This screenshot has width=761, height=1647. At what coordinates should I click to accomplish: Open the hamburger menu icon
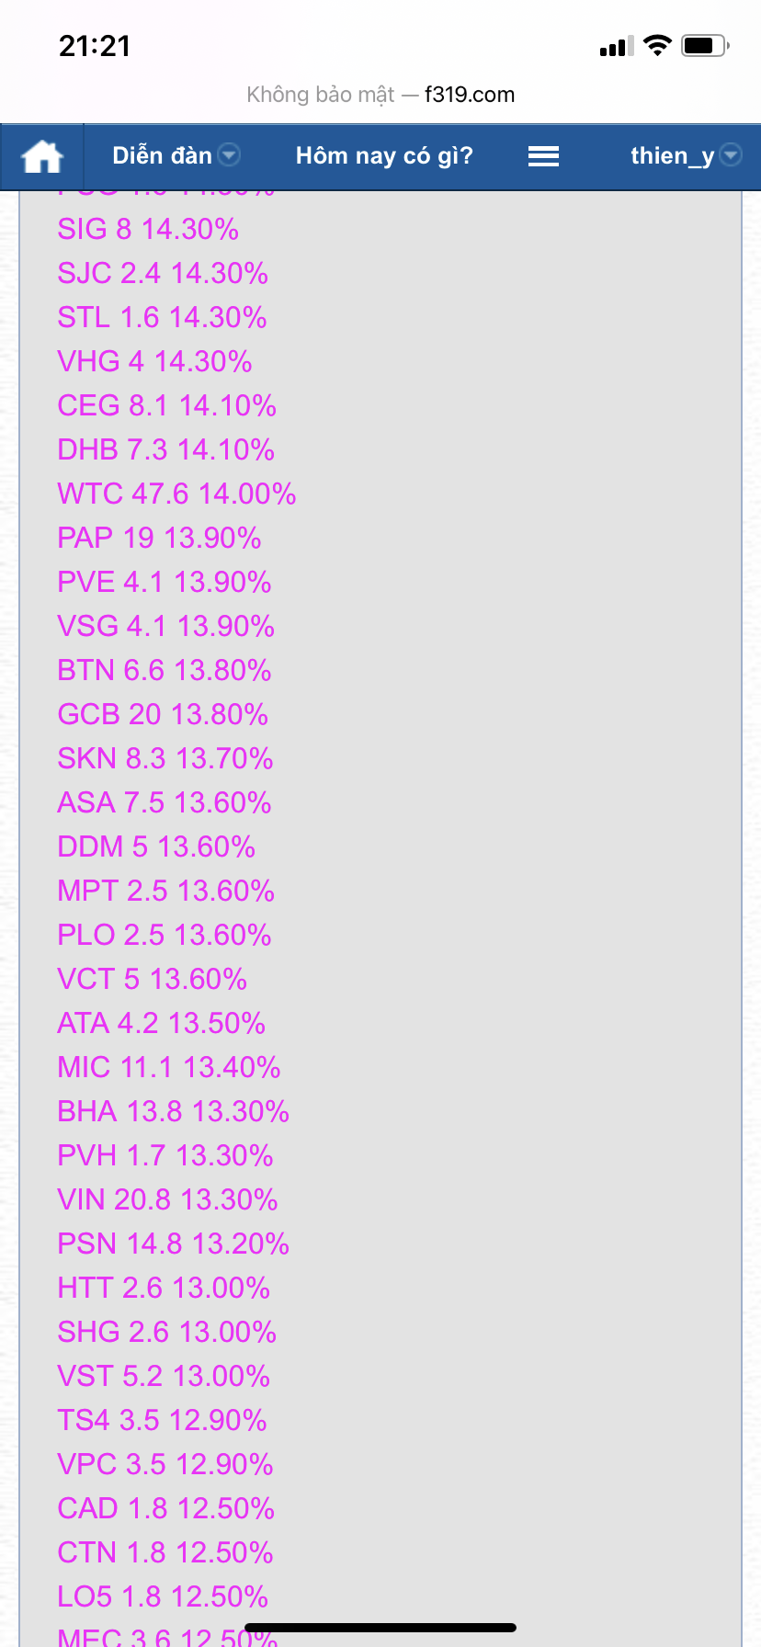pyautogui.click(x=543, y=156)
